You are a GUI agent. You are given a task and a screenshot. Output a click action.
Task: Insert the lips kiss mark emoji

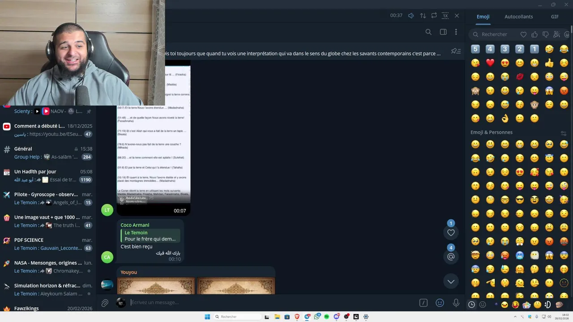(520, 77)
